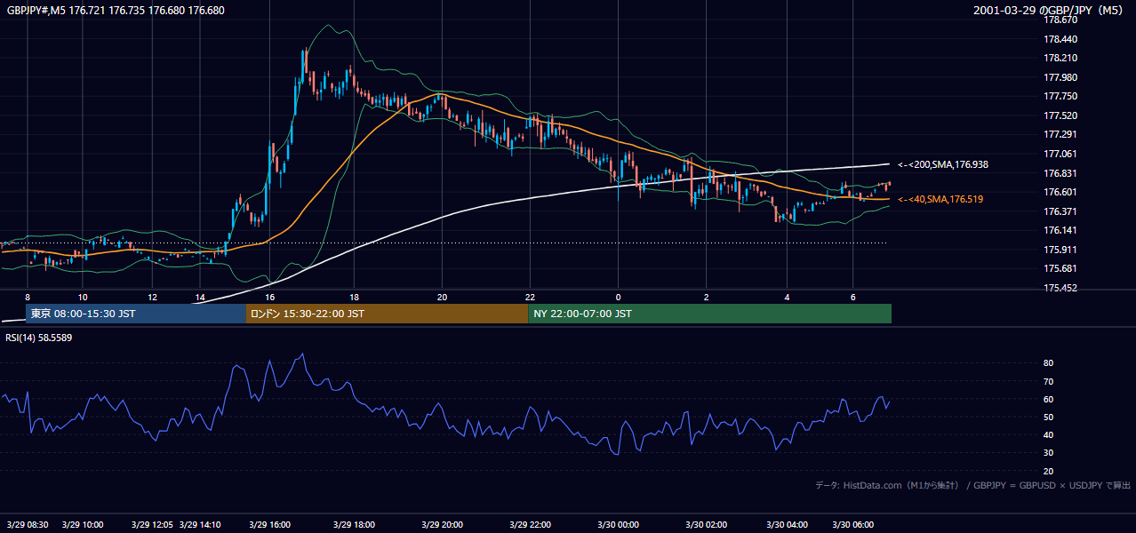Click the date label 3/29 22:00
The image size is (1136, 533).
[530, 524]
